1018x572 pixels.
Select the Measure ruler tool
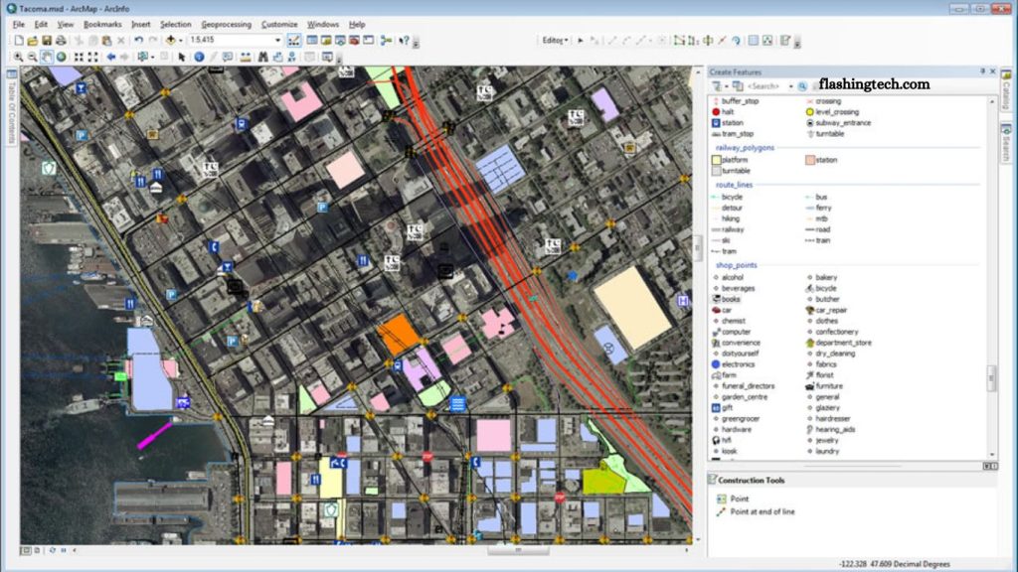pyautogui.click(x=246, y=57)
